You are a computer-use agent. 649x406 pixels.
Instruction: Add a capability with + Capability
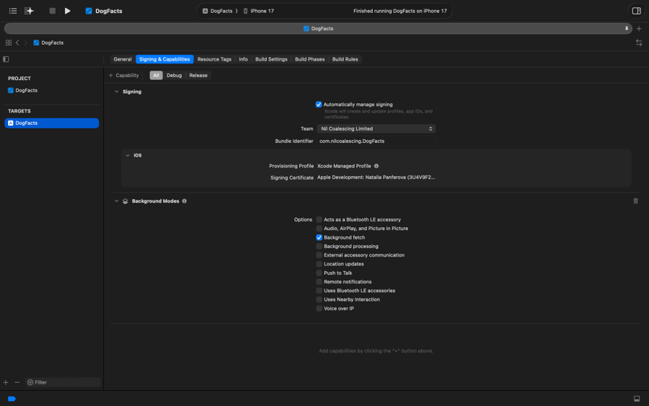pyautogui.click(x=123, y=75)
